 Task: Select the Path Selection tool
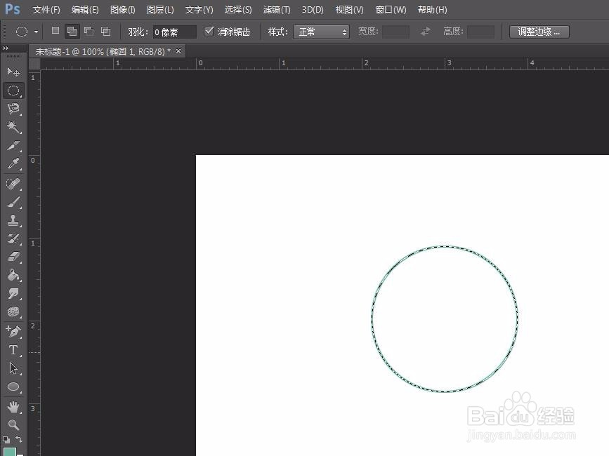[13, 368]
